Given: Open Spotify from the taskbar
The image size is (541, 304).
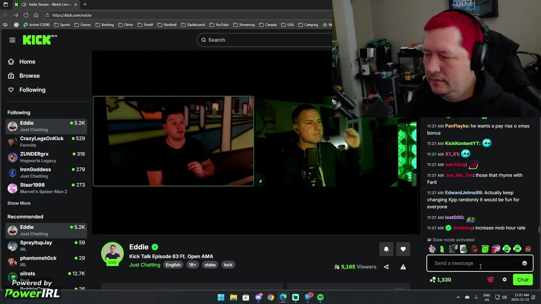Looking at the screenshot, I should [320, 297].
